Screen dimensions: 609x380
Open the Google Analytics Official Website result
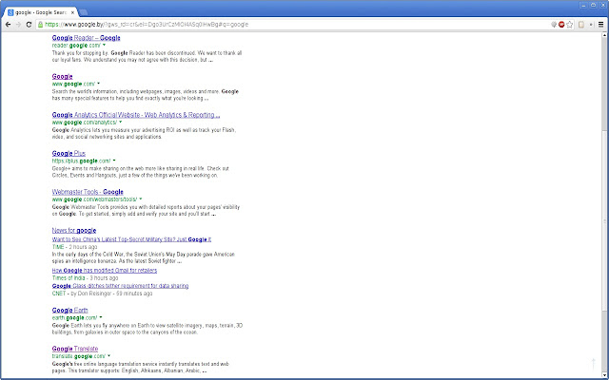point(136,115)
